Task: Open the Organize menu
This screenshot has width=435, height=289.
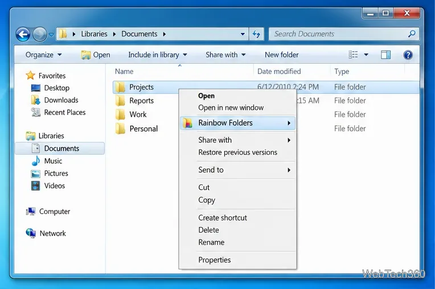Action: pyautogui.click(x=43, y=55)
